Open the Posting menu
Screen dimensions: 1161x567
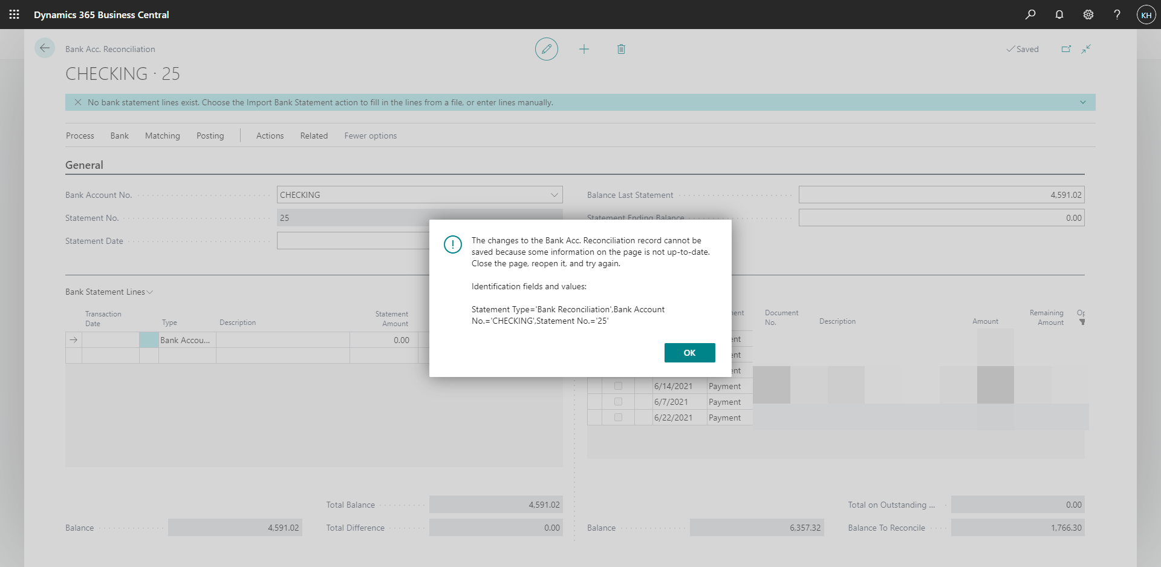(210, 136)
